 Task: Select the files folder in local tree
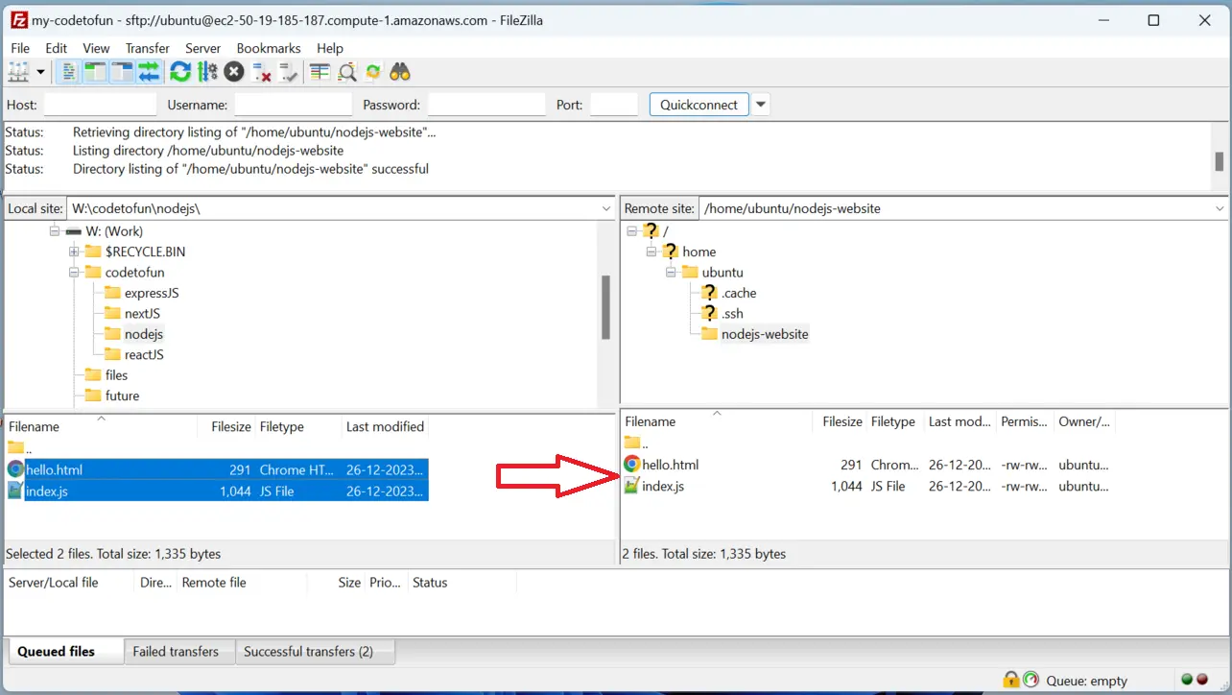point(116,375)
